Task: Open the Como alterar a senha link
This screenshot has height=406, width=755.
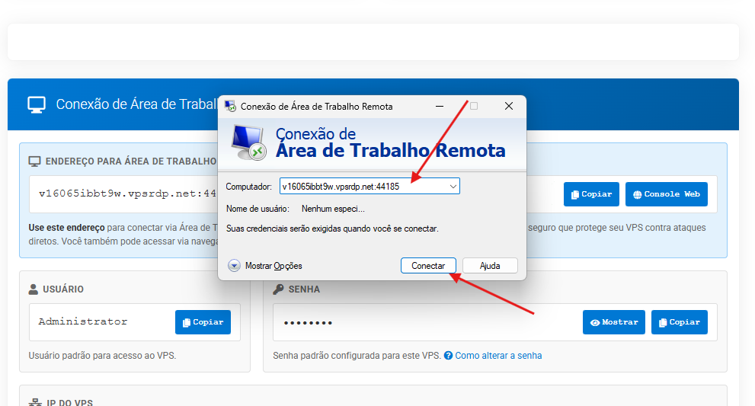Action: pos(498,356)
